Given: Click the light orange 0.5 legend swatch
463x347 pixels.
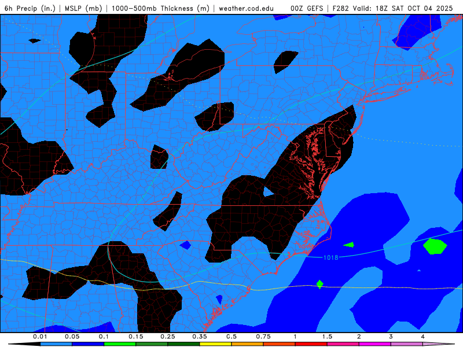Looking at the screenshot, I should (248, 344).
